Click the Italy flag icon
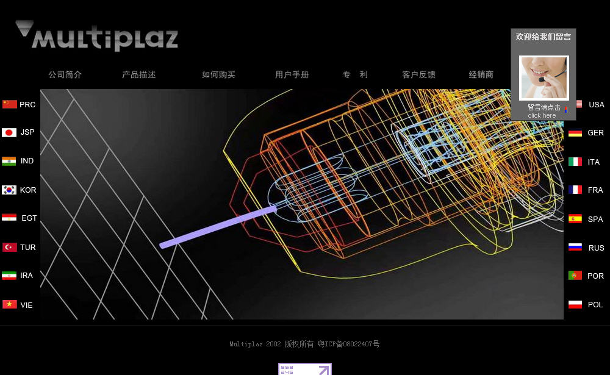 pyautogui.click(x=575, y=162)
